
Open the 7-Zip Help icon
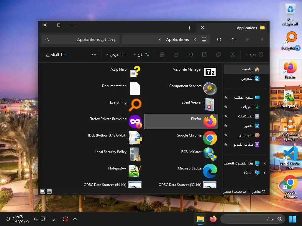135,72
